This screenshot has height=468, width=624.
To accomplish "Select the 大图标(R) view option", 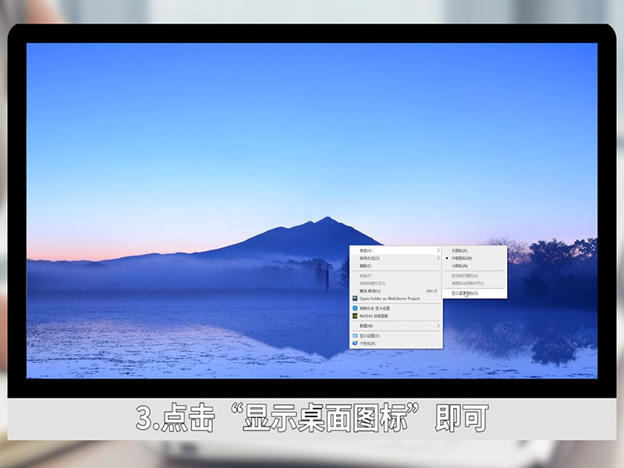I will tap(475, 250).
